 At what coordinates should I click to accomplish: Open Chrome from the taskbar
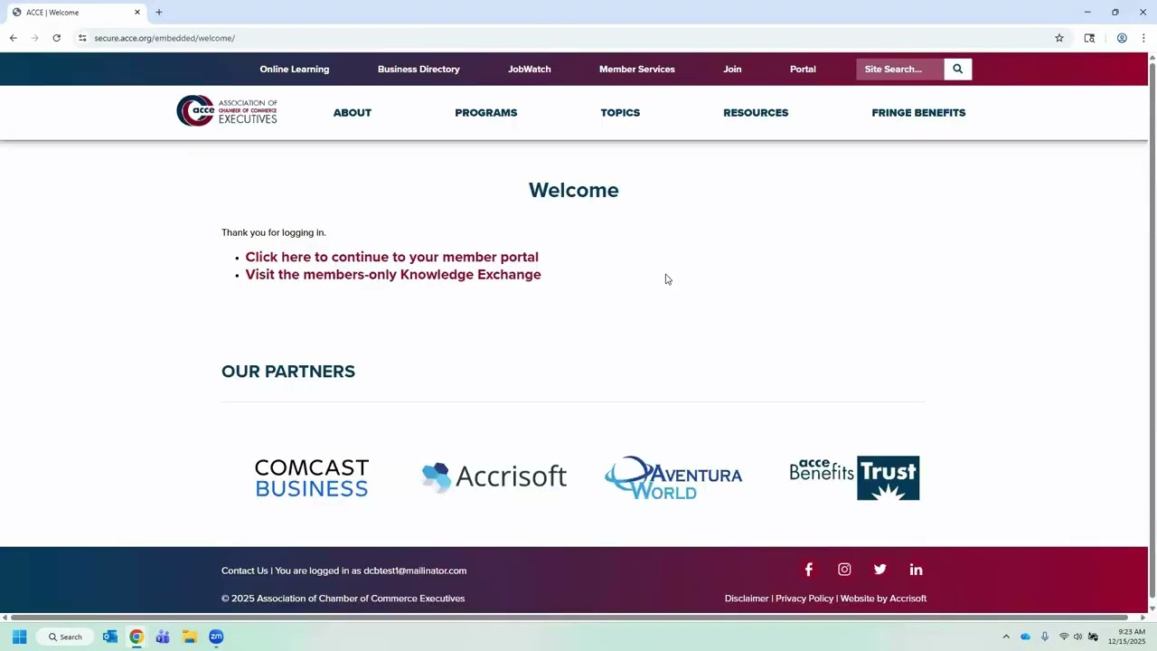(x=136, y=637)
